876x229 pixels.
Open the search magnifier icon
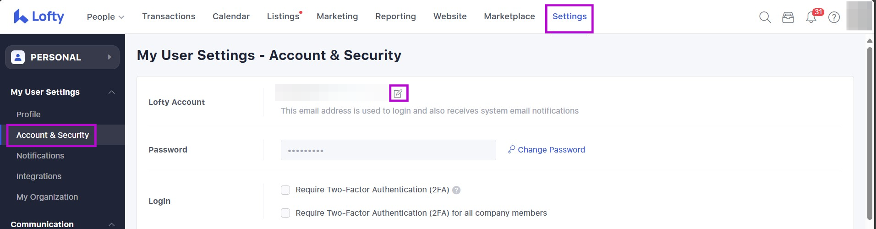(765, 17)
